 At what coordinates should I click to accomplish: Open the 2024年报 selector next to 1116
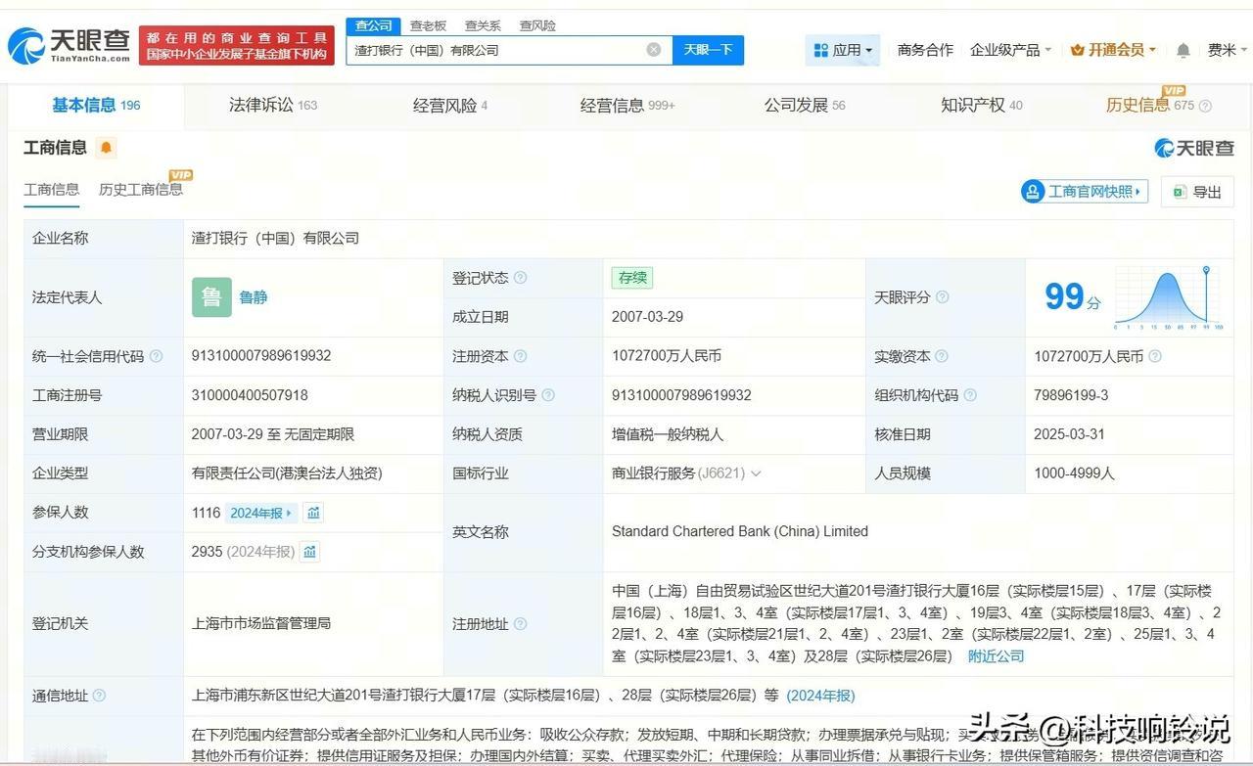pos(260,513)
